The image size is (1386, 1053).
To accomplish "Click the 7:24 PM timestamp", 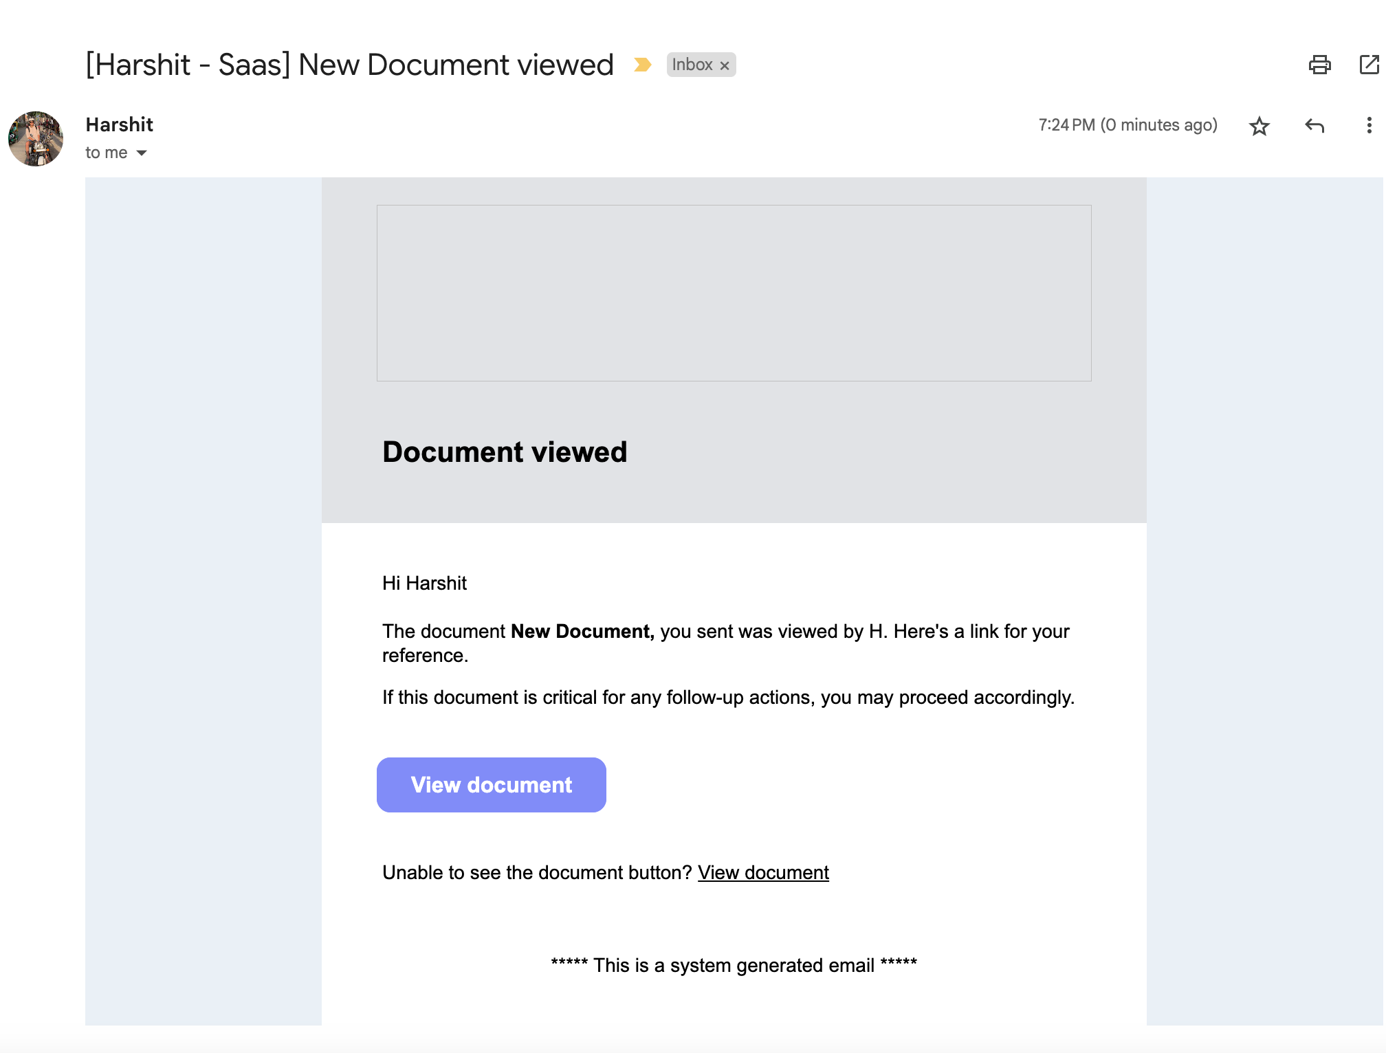I will coord(1127,125).
